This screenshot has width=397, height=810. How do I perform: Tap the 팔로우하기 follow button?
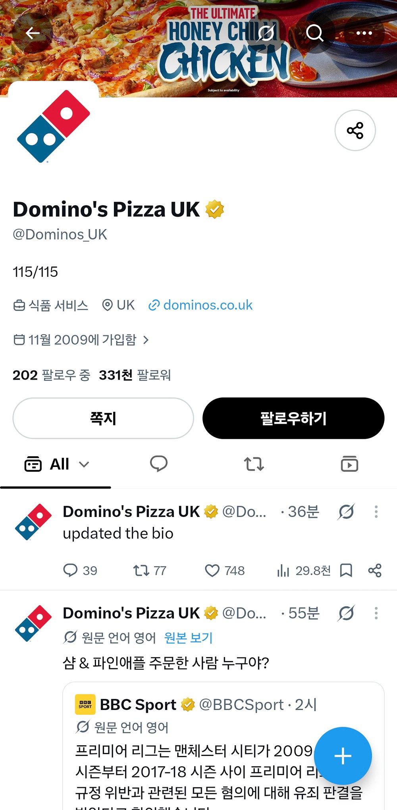click(x=293, y=418)
